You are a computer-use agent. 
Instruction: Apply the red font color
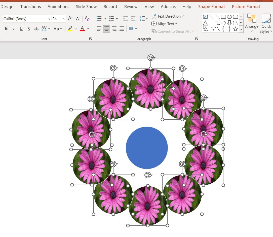(x=82, y=28)
